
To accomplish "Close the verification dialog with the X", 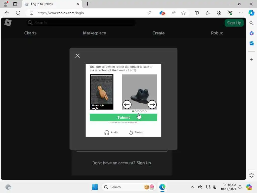I will click(x=78, y=56).
